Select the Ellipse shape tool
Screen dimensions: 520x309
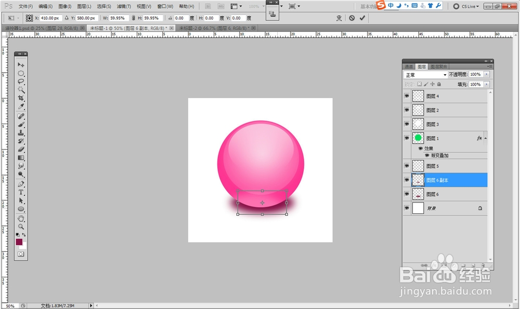(21, 209)
